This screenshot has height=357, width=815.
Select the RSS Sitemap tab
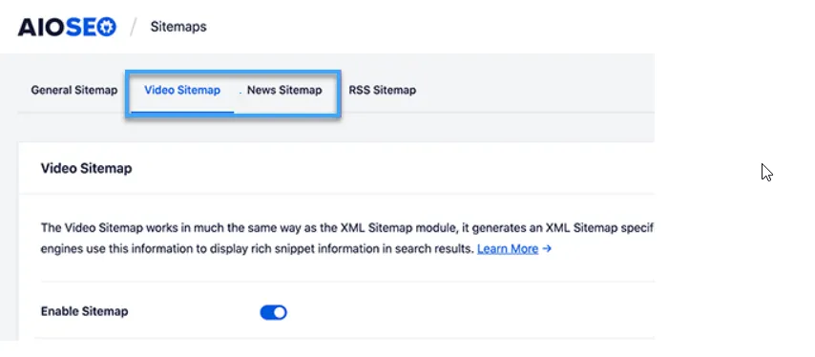pyautogui.click(x=382, y=90)
